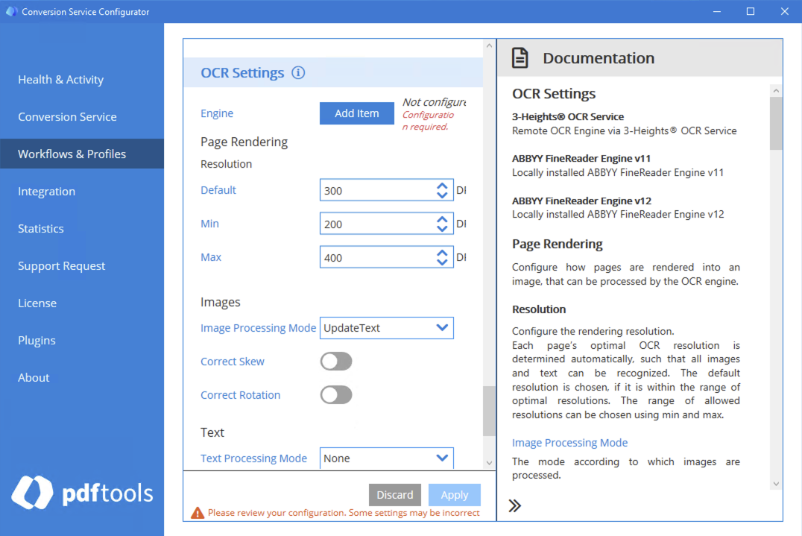Click 'ABBYY FineReader Engine v11' heading
Screen dimensions: 802x536
[581, 159]
